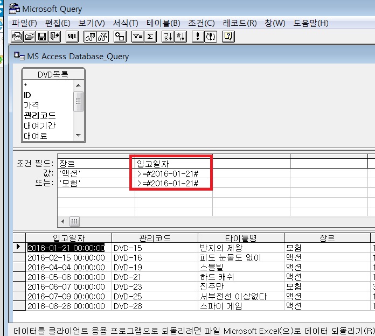Click the New Query toolbar icon
Viewport: 375px width, 336px height.
coord(17,36)
